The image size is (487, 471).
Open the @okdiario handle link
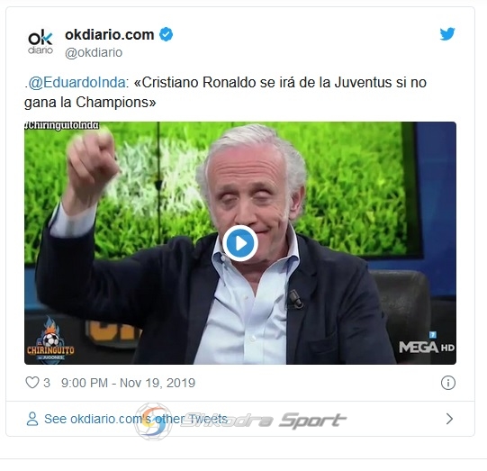click(94, 52)
